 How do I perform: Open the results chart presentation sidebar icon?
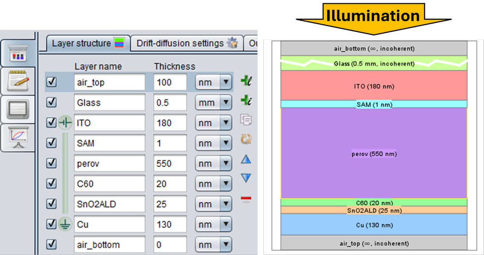tap(18, 138)
